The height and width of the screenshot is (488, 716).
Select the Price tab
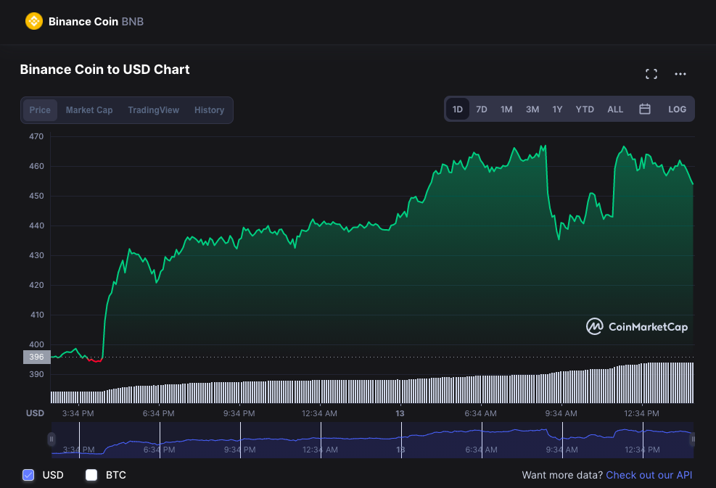[40, 110]
